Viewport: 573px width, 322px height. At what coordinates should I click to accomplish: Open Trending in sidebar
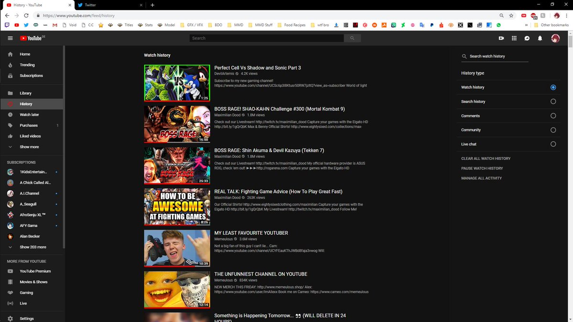(x=32, y=65)
